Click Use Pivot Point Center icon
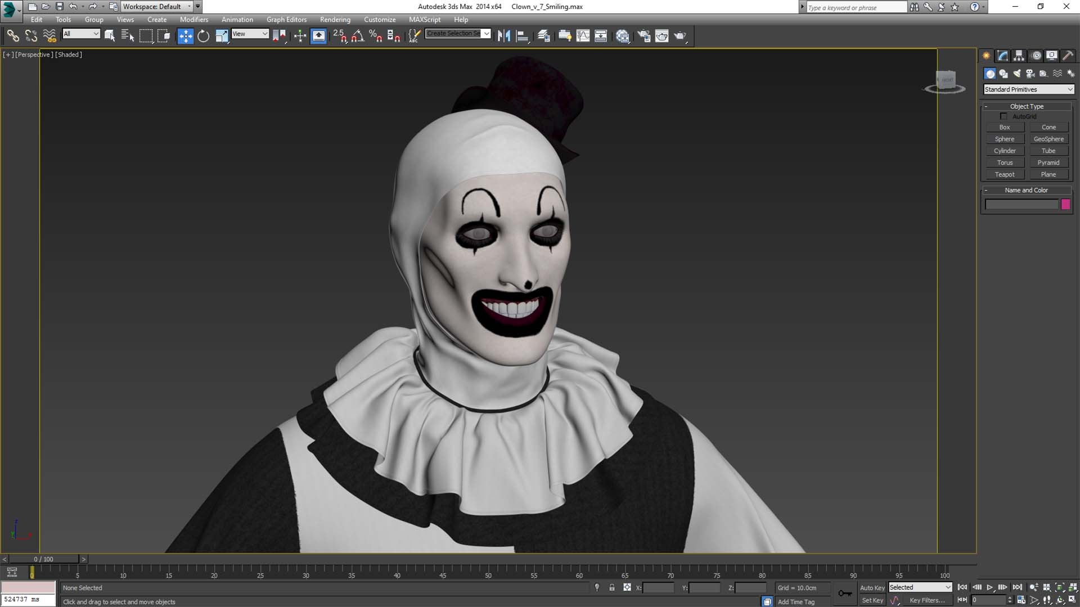This screenshot has height=607, width=1080. (x=279, y=36)
